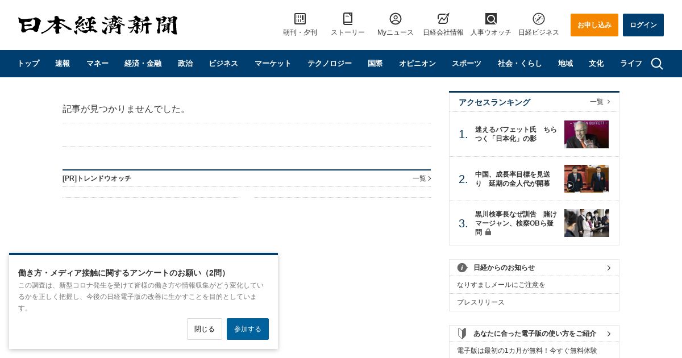
Task: Click the Buffett article thumbnail
Action: point(587,134)
